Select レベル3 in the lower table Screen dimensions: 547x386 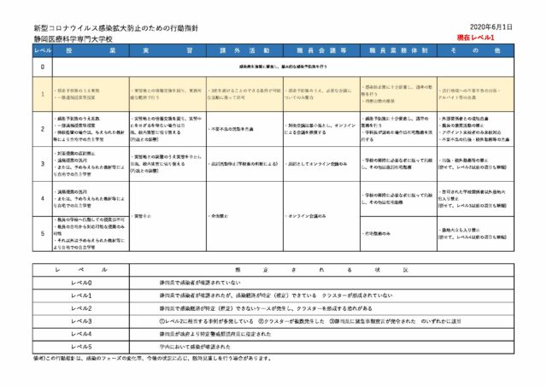tap(79, 320)
